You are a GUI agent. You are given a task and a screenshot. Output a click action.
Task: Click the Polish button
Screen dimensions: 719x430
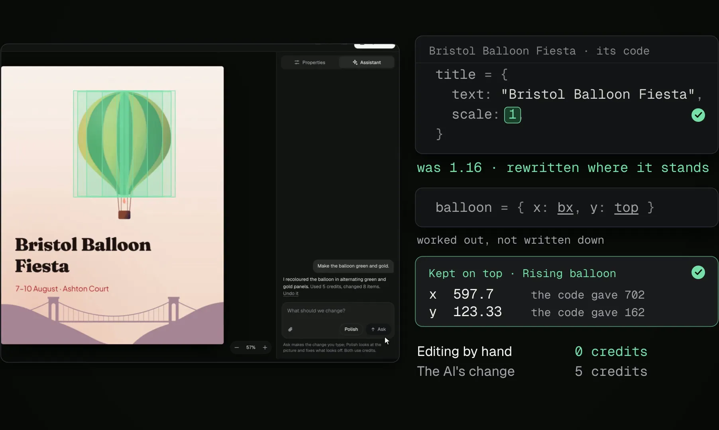click(x=351, y=329)
